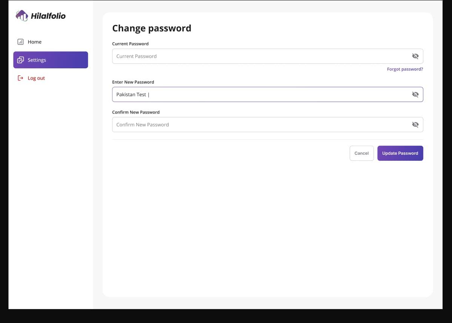Screen dimensions: 452x323
Task: Show the Current Password field contents
Action: tap(415, 56)
